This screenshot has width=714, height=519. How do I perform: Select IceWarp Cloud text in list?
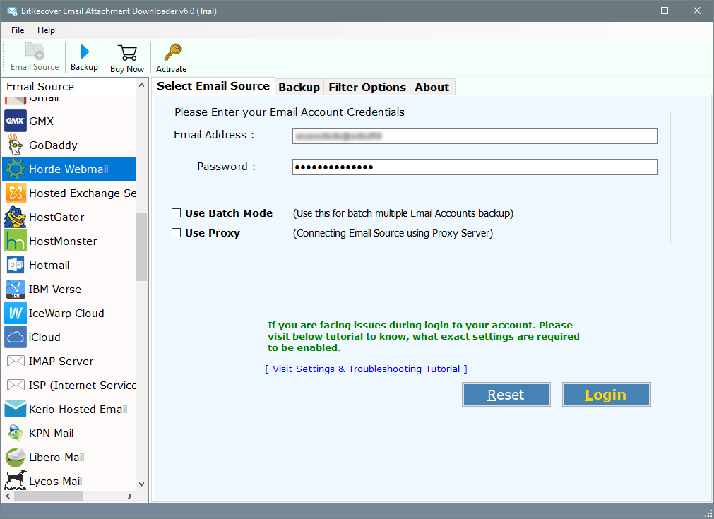[x=66, y=314]
